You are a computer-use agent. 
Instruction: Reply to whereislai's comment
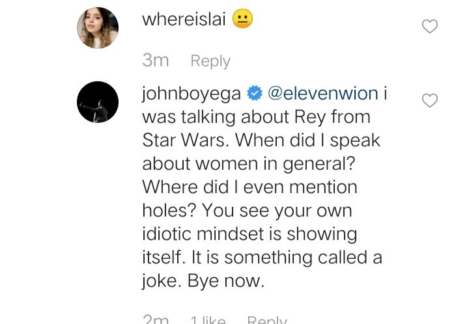pos(210,61)
